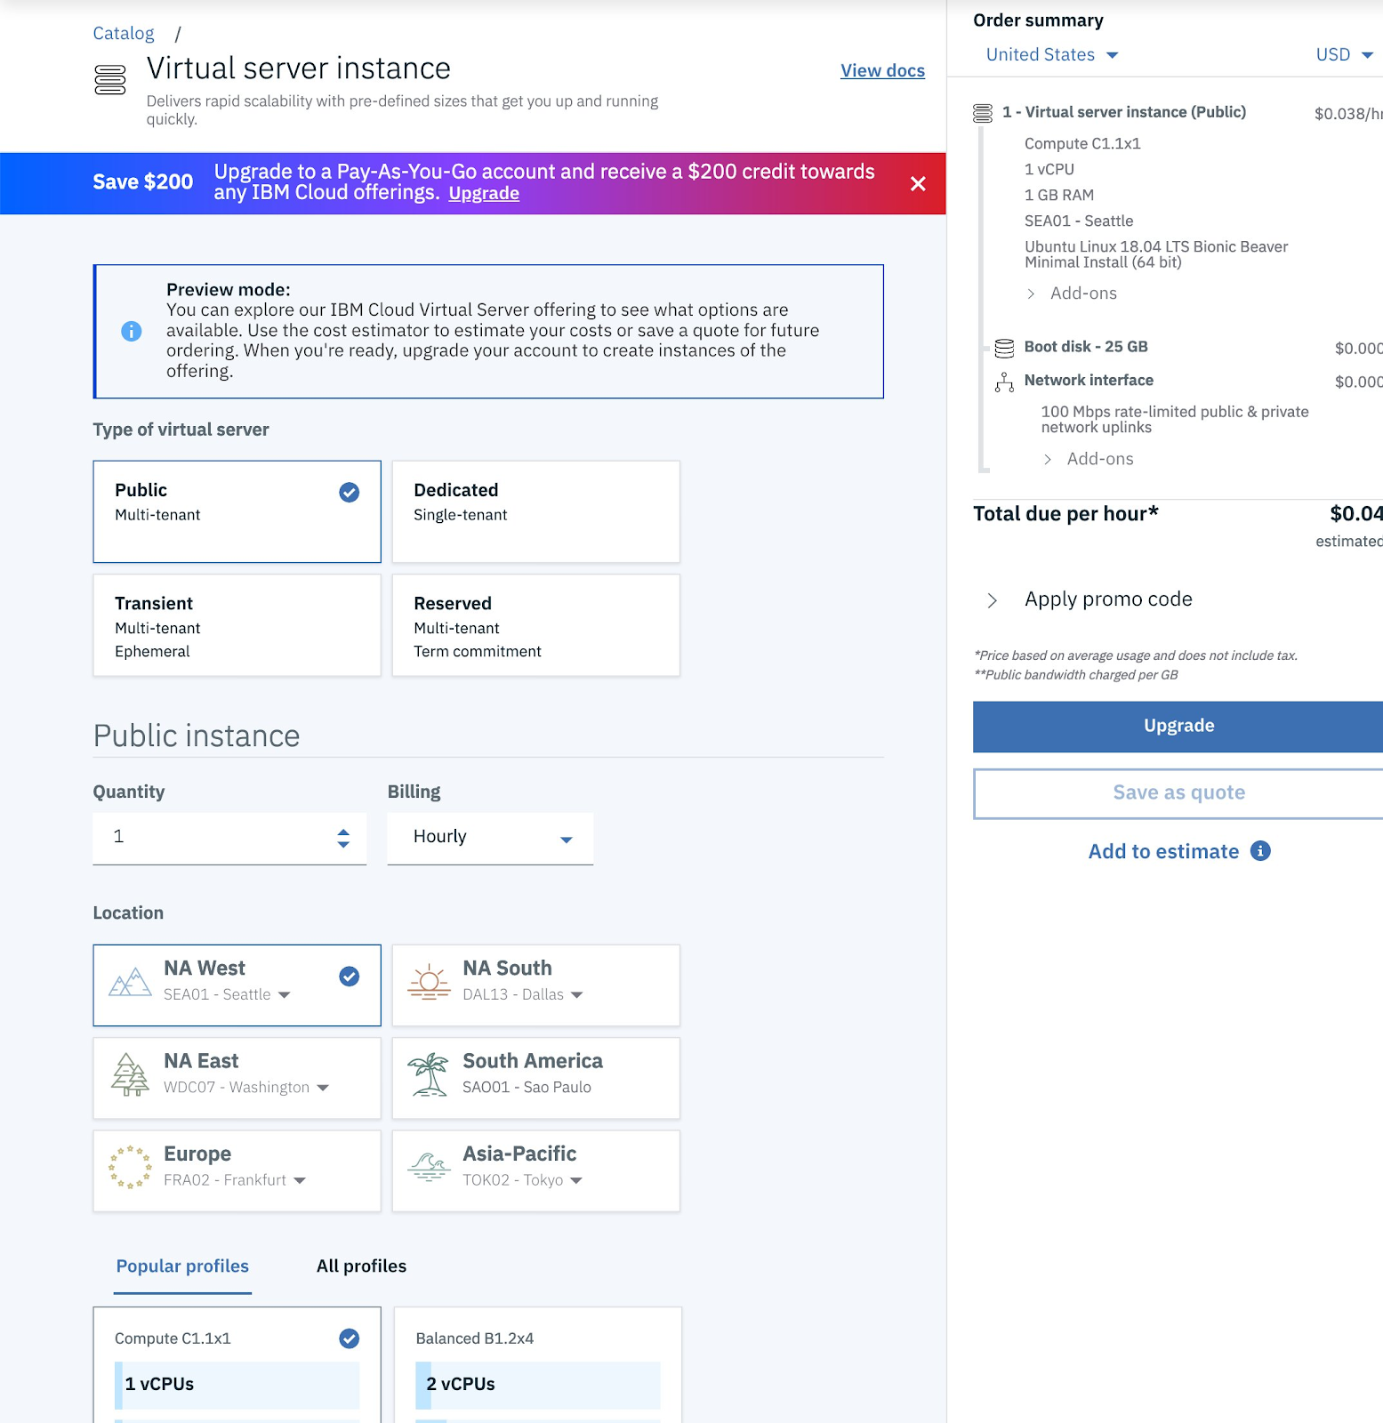Choose the NA West location card
This screenshot has height=1423, width=1383.
(237, 985)
